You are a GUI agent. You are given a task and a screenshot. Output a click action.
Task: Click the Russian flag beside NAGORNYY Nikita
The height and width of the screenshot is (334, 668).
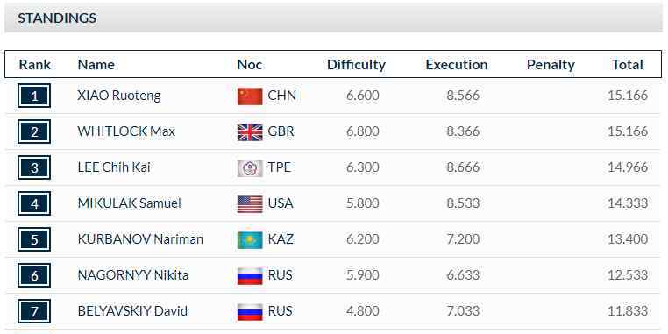(250, 275)
